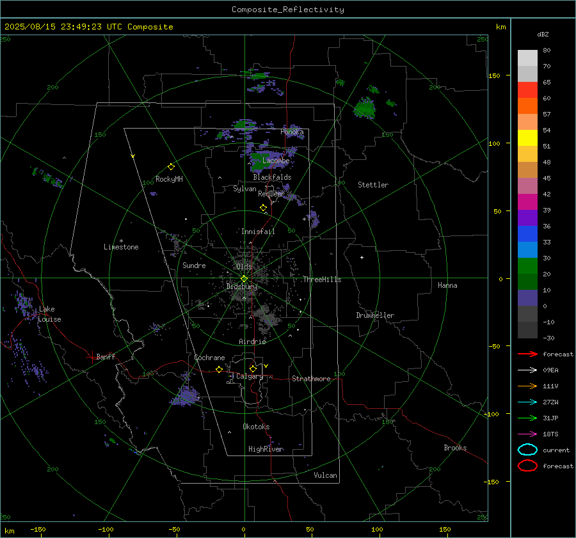The width and height of the screenshot is (576, 538).
Task: Click the Lacombe city label
Action: coord(276,161)
